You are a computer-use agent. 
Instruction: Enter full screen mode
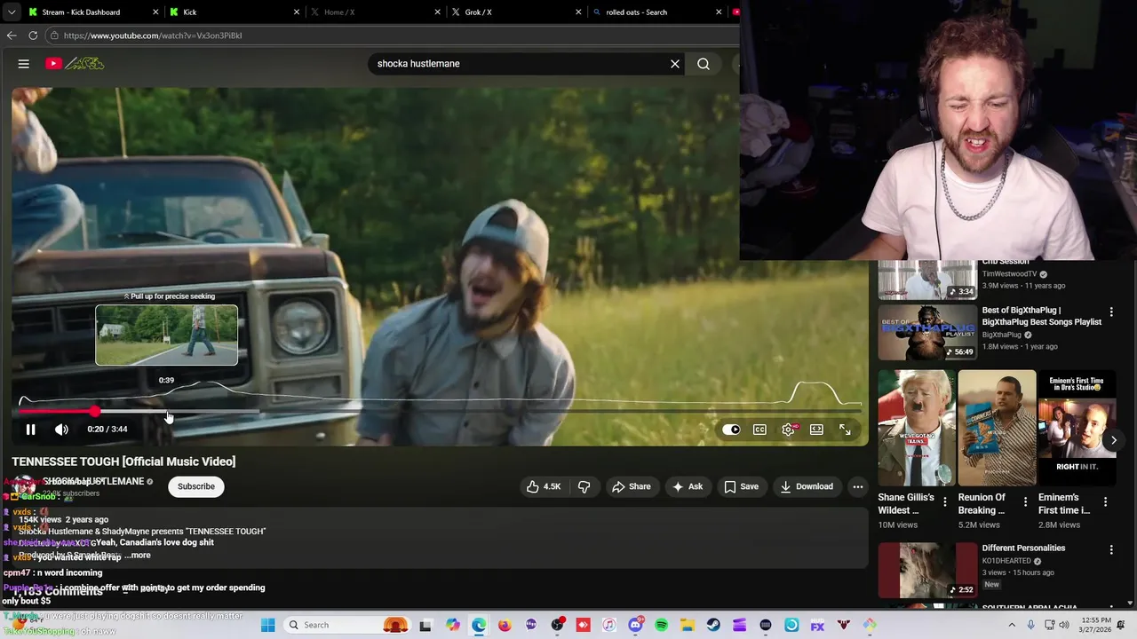[845, 430]
